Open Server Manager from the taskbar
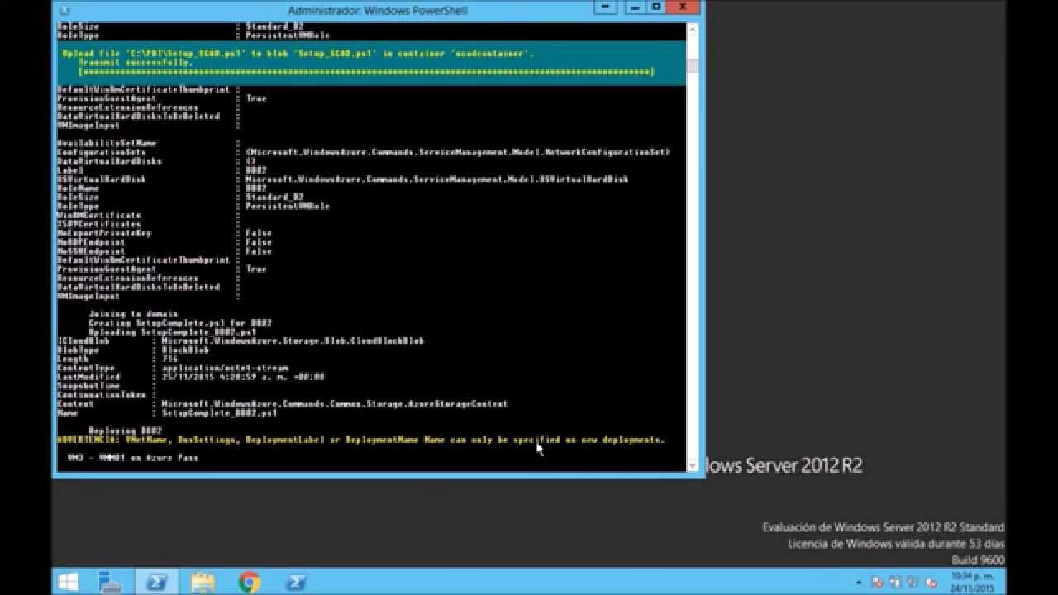1058x595 pixels. coord(110,582)
